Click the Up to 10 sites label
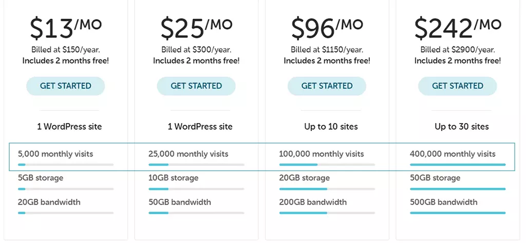 [331, 127]
